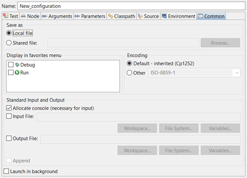Select the Shared file radio button
247x178 pixels.
(9, 42)
